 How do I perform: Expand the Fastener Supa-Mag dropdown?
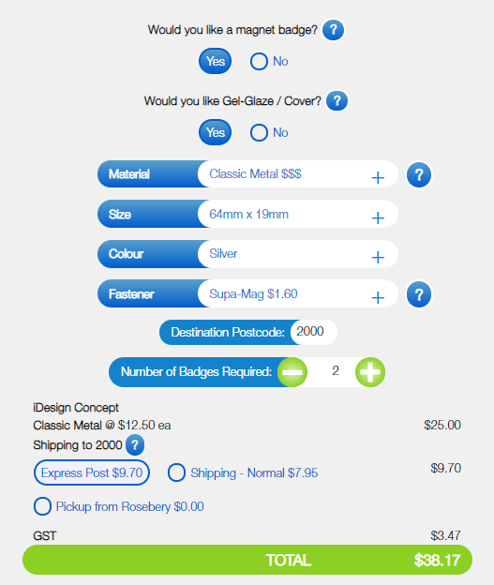[x=298, y=294]
